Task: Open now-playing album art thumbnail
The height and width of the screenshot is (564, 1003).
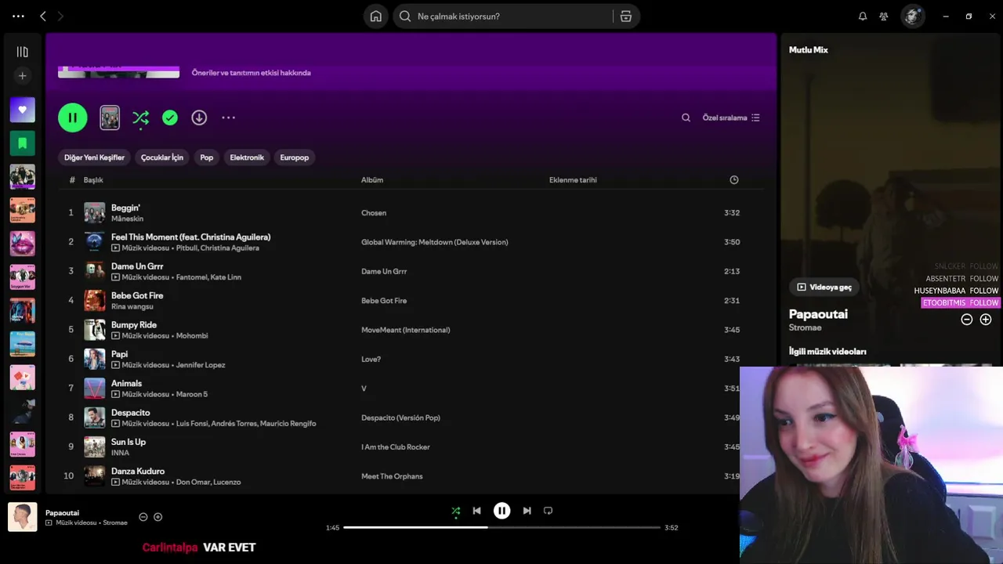Action: point(23,517)
